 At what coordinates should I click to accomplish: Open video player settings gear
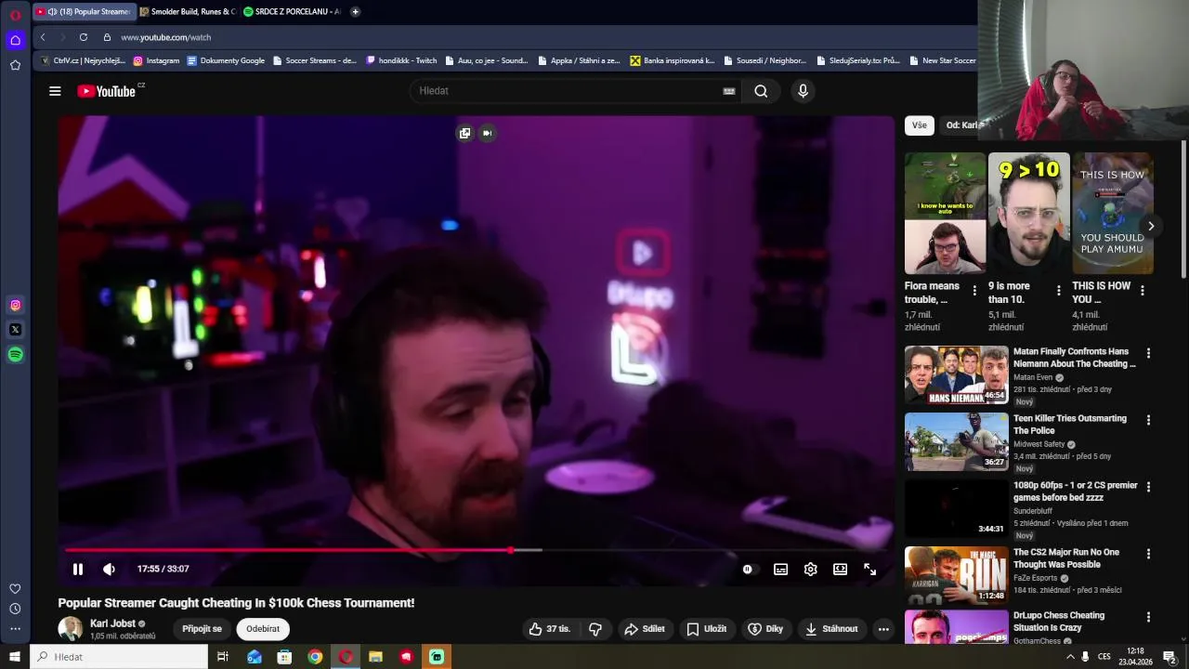[x=810, y=569]
